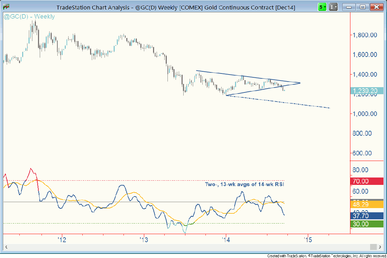The height and width of the screenshot is (258, 387).
Task: Maximize the chart analysis window
Action: tap(363, 7)
